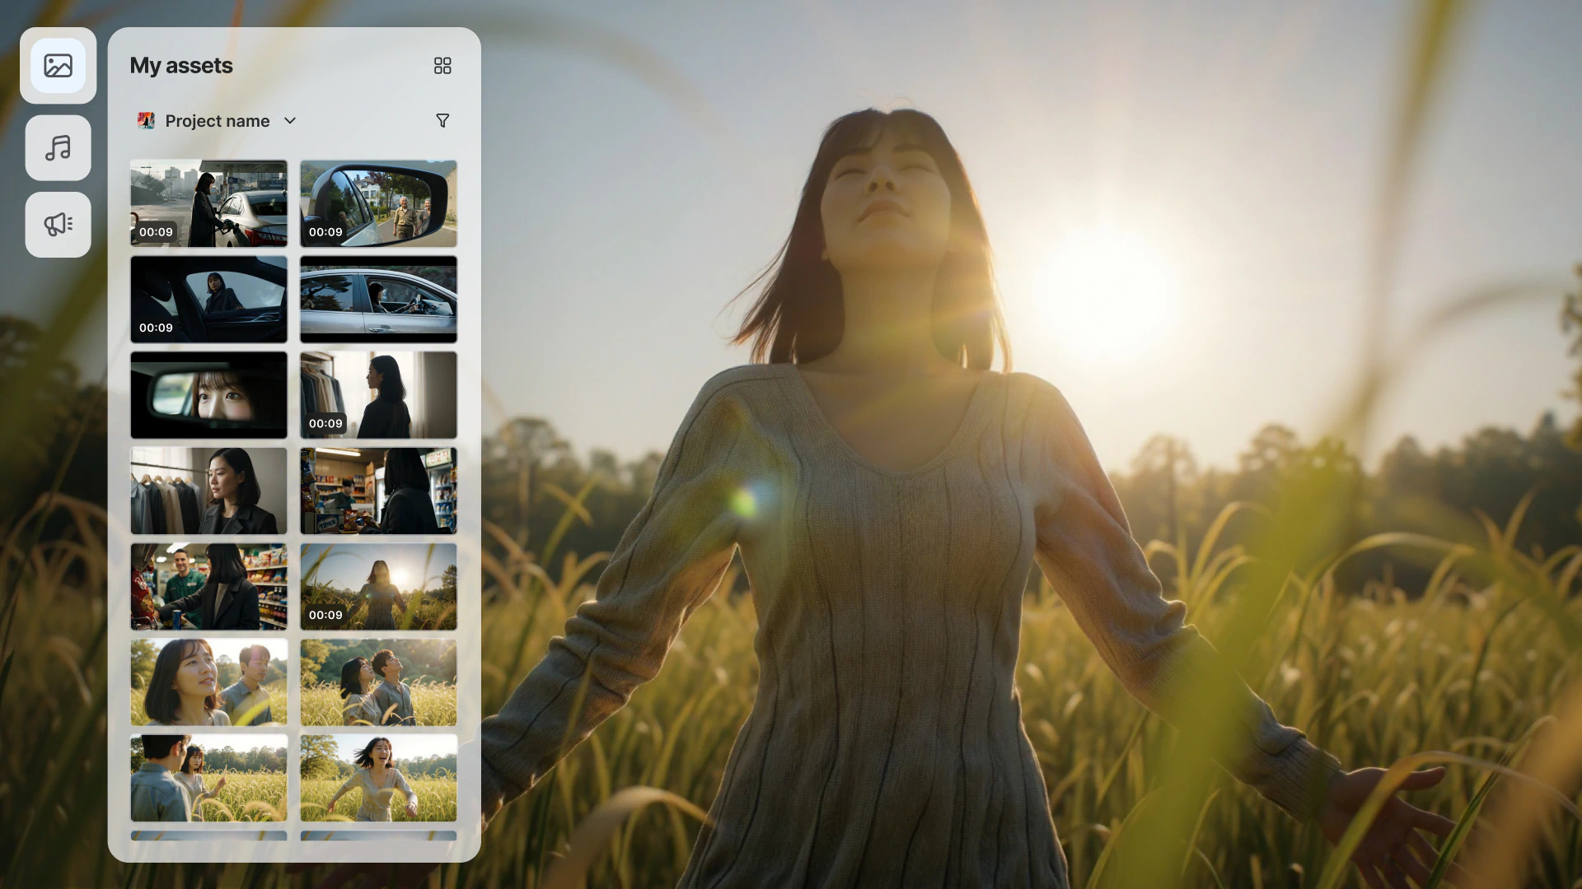The height and width of the screenshot is (889, 1582).
Task: Open the music assets sidebar tab
Action: pos(58,148)
